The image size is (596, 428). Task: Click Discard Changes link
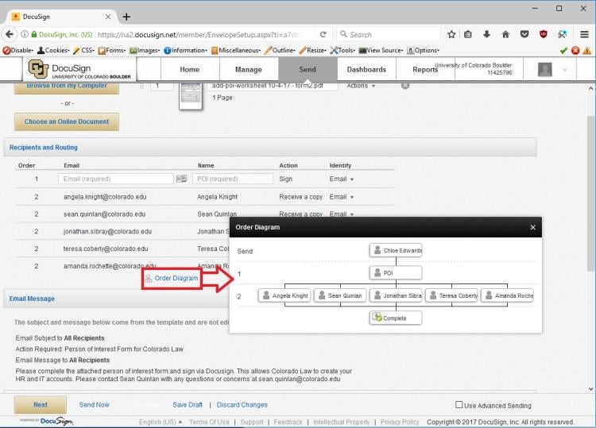[x=242, y=405]
